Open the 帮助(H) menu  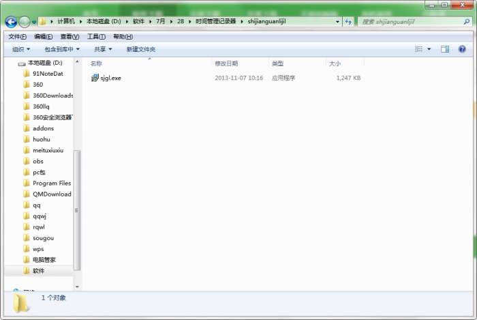point(123,37)
